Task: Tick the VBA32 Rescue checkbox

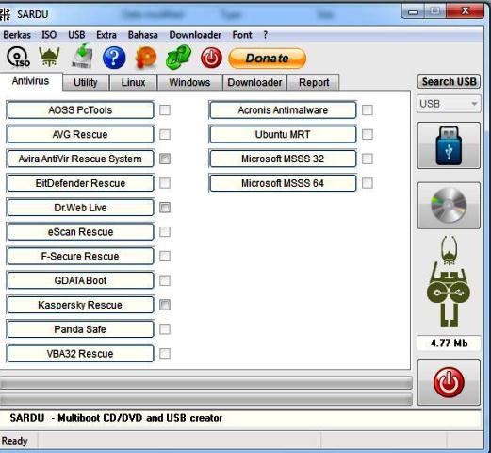Action: (165, 354)
